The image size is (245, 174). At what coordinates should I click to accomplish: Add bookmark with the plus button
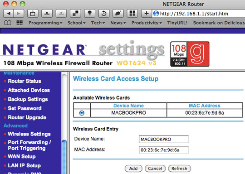pos(147,14)
